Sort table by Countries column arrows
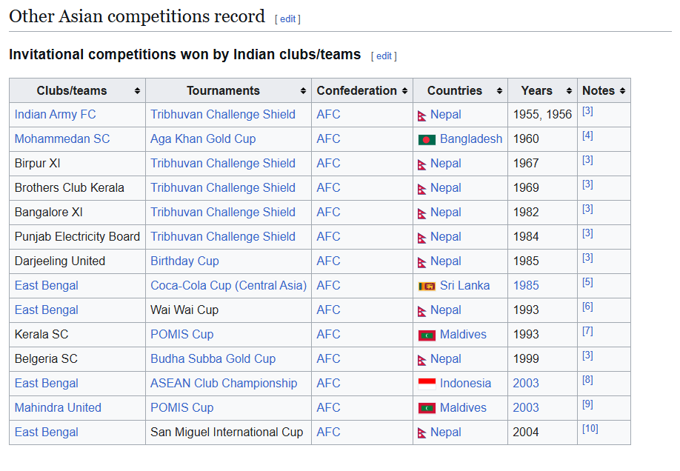This screenshot has width=680, height=471. click(x=499, y=90)
